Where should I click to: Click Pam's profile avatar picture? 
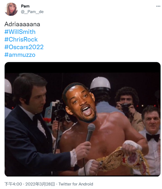coord(11,9)
